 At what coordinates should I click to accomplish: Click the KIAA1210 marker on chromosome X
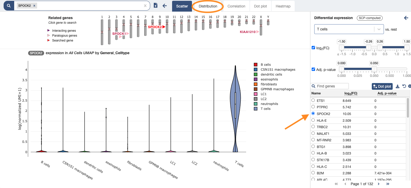[249, 32]
